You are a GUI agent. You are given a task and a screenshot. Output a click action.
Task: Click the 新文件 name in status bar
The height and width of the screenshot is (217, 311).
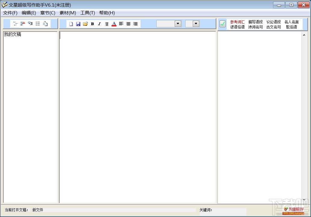tap(38, 210)
